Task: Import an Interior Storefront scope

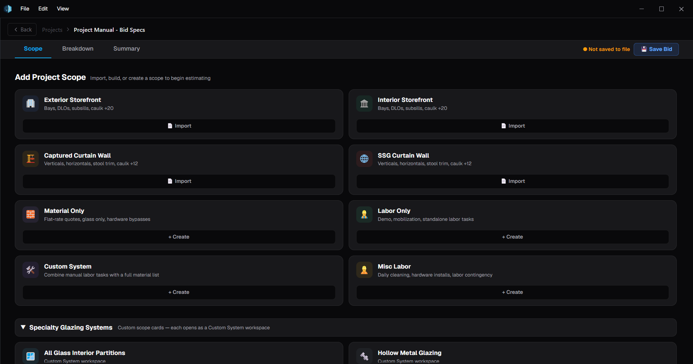Action: (513, 126)
